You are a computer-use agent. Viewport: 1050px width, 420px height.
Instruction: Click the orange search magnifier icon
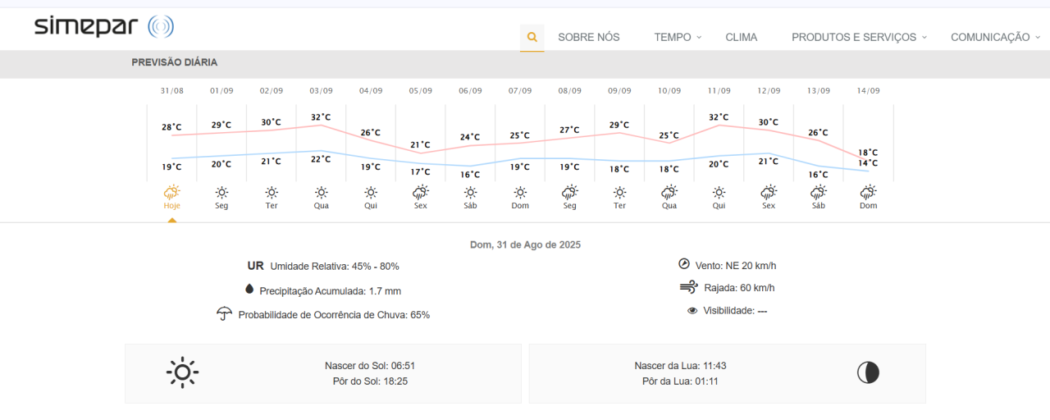pos(532,37)
